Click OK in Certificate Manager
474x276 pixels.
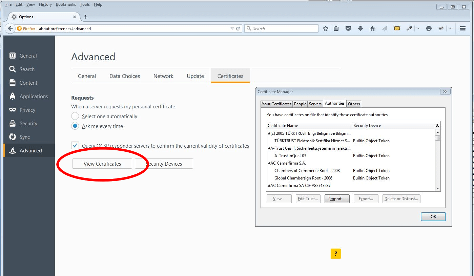(433, 217)
